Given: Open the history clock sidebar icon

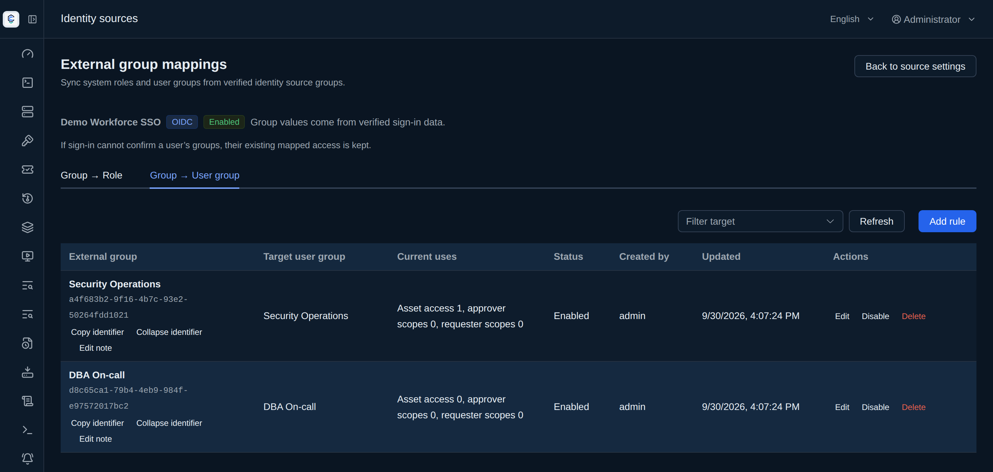Looking at the screenshot, I should point(27,198).
